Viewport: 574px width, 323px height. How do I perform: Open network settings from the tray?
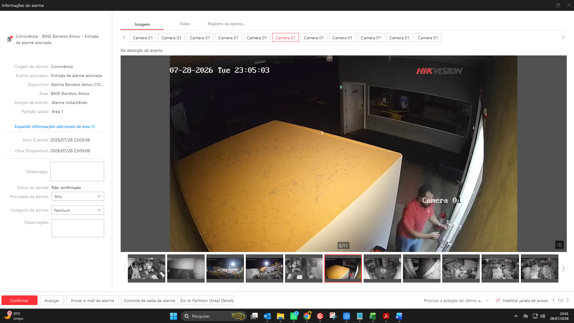coord(535,316)
